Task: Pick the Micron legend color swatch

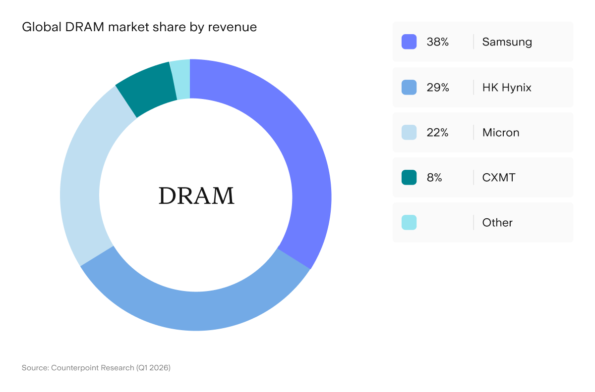Action: tap(409, 132)
